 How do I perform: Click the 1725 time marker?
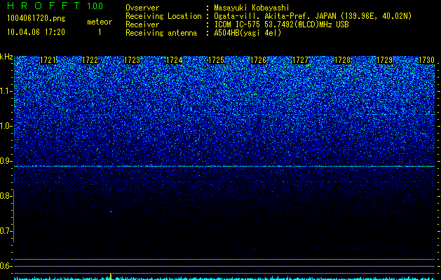216,60
